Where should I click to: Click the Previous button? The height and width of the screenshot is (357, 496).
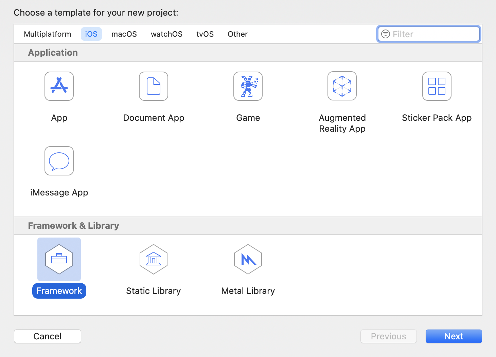389,336
